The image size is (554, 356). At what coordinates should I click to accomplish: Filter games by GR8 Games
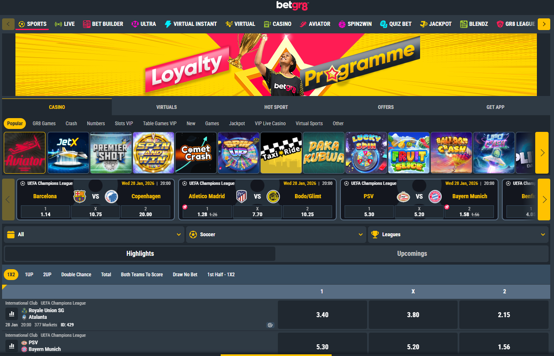coord(44,124)
